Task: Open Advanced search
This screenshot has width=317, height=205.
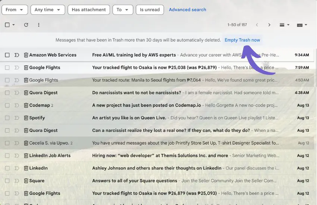Action: (x=188, y=10)
